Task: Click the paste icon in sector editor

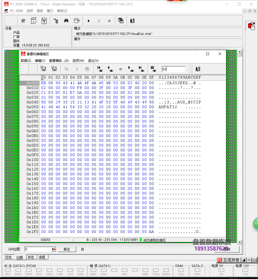Action: tap(87, 69)
